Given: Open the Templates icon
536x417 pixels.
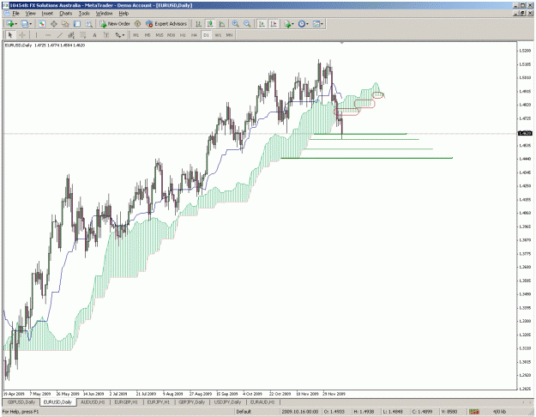Looking at the screenshot, I should pos(316,24).
